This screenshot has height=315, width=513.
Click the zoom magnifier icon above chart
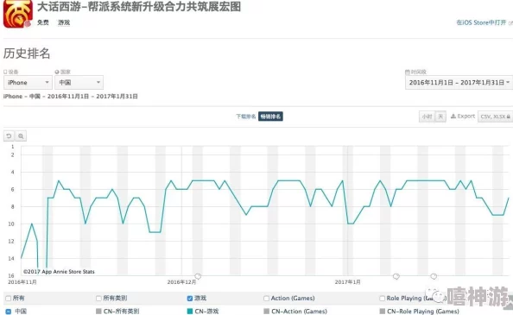[x=21, y=136]
